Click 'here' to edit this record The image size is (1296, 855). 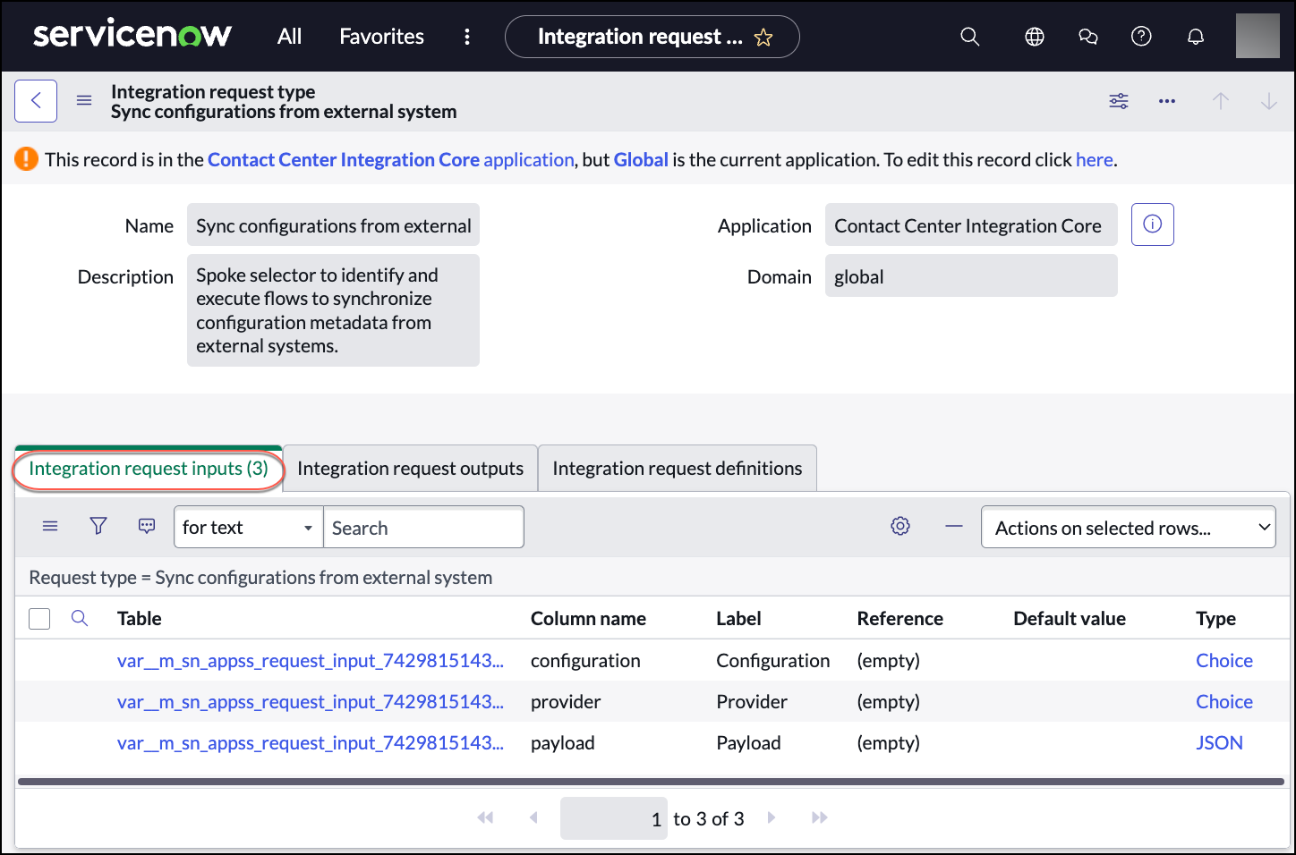(x=1095, y=159)
